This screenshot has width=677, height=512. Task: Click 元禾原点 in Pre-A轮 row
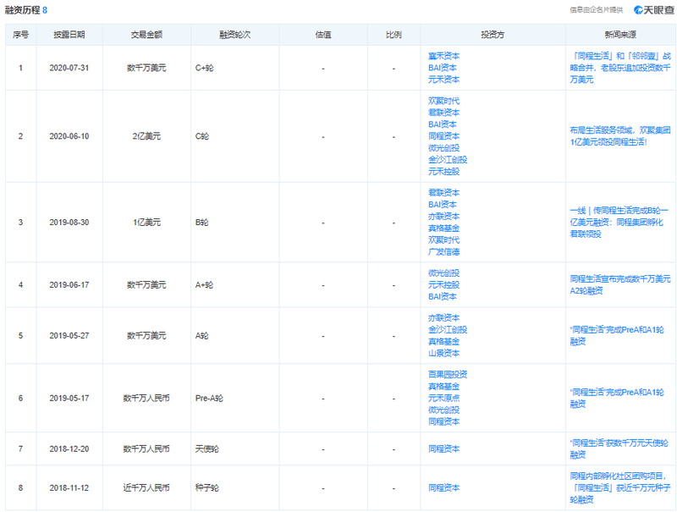pyautogui.click(x=444, y=398)
